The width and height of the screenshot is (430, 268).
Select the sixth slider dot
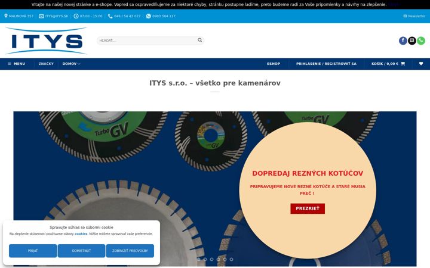(x=232, y=259)
